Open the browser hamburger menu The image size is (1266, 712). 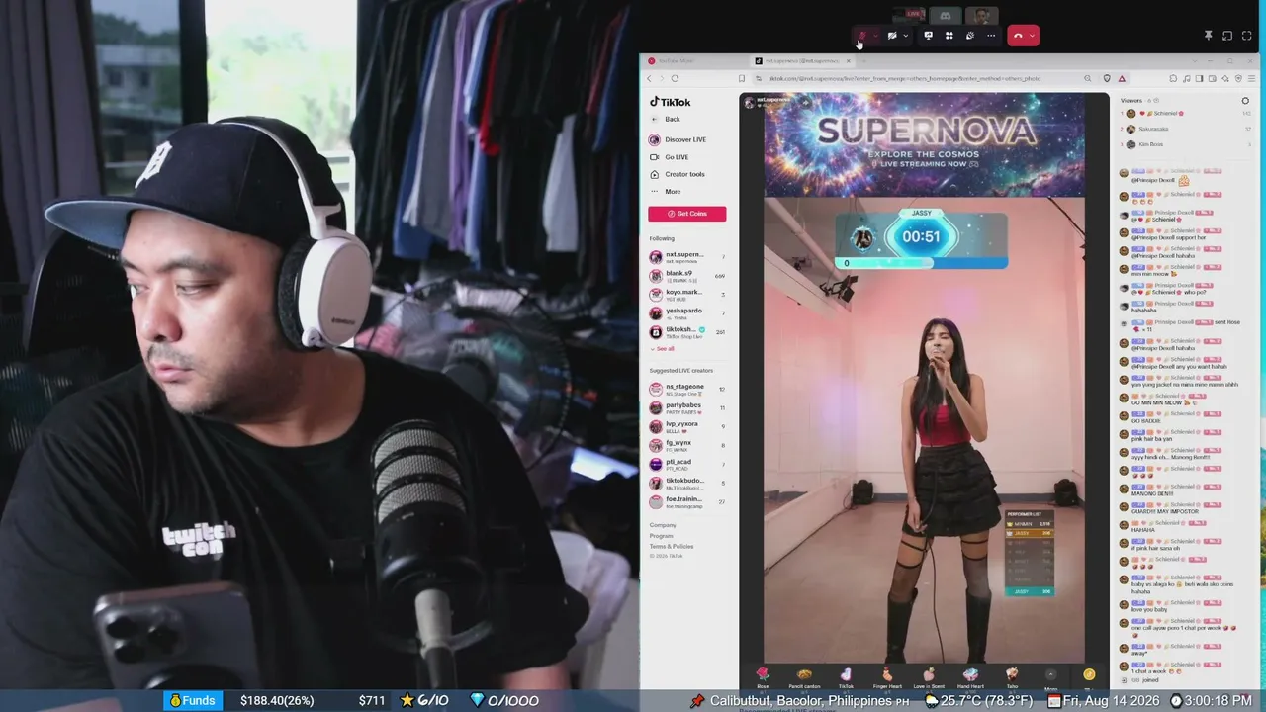(x=1251, y=78)
